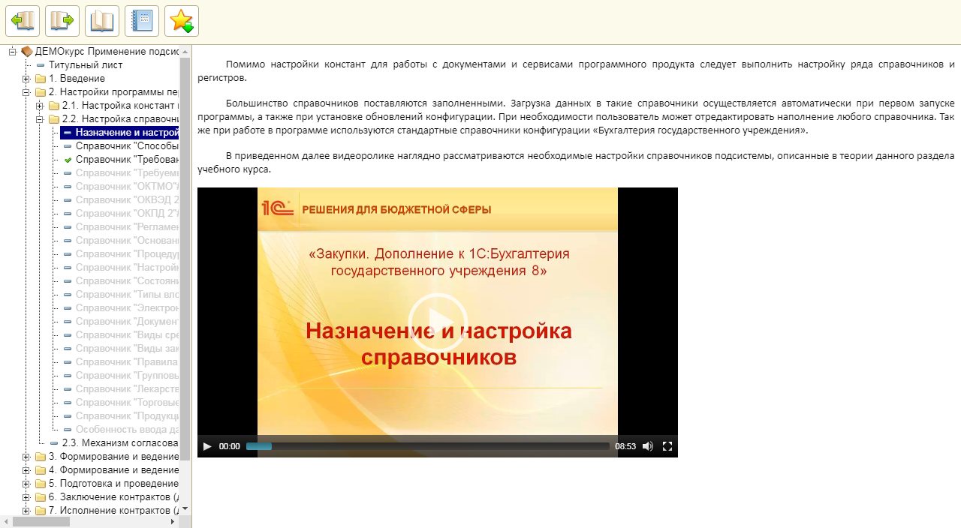The height and width of the screenshot is (528, 961).
Task: Open 2.3. Механизм согласова topic
Action: coord(120,443)
